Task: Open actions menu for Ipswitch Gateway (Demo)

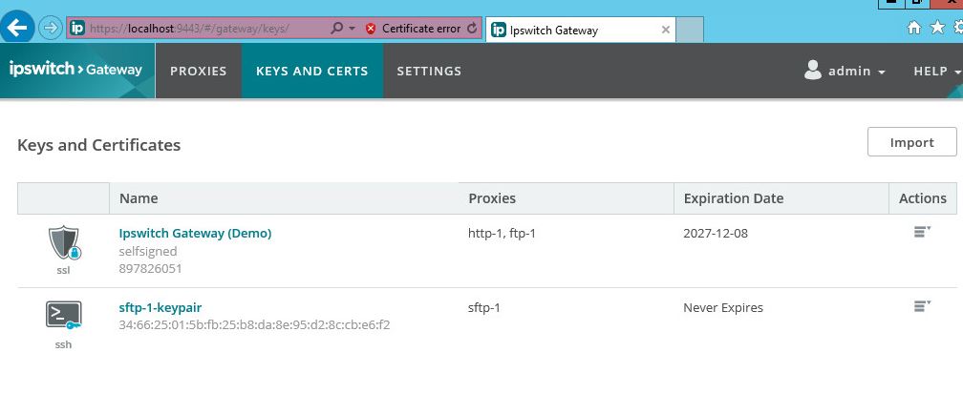Action: [x=922, y=232]
